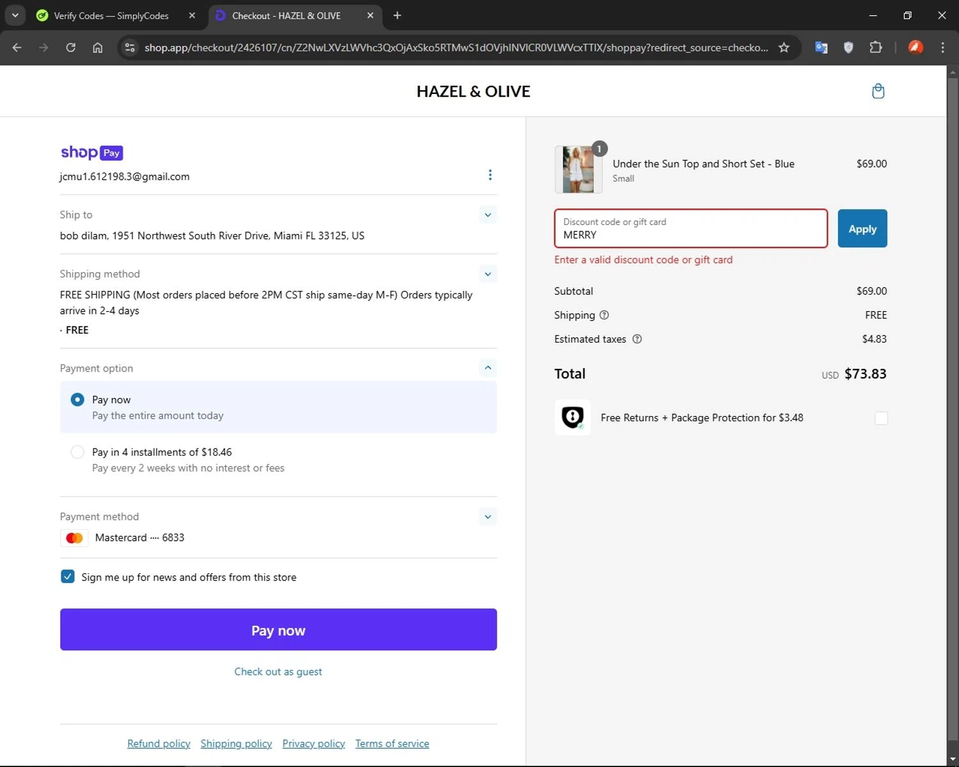The width and height of the screenshot is (959, 767).
Task: Click the Check out as guest link
Action: 278,672
